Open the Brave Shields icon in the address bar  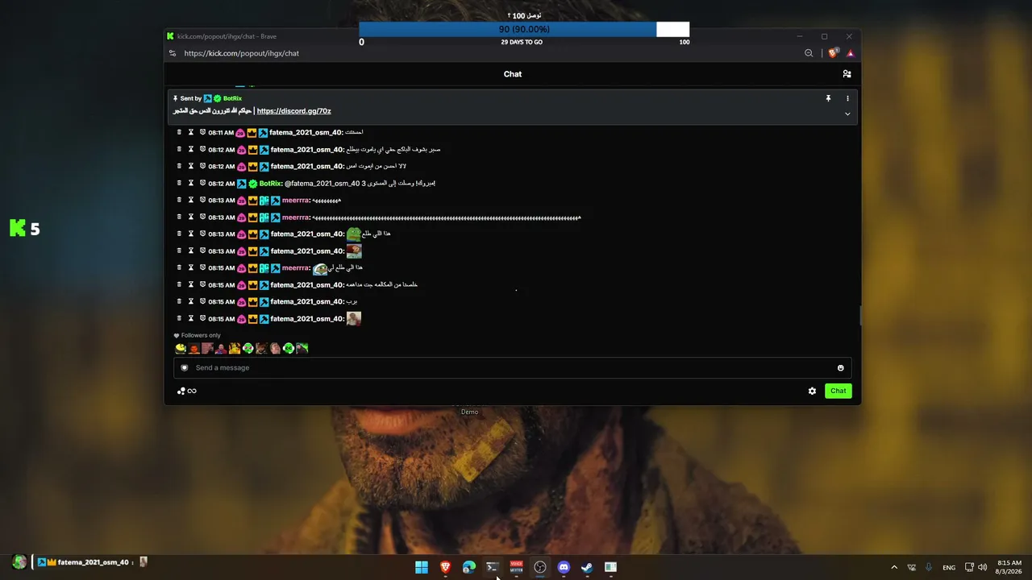[833, 53]
